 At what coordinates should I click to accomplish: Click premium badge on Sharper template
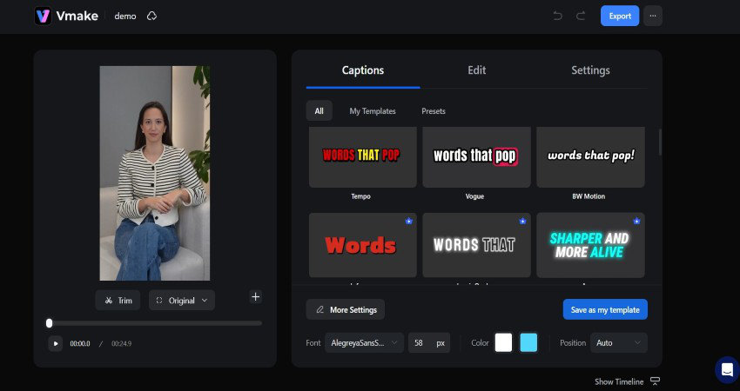coord(636,221)
